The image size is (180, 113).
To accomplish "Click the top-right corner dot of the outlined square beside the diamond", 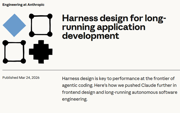I will [x=50, y=16].
